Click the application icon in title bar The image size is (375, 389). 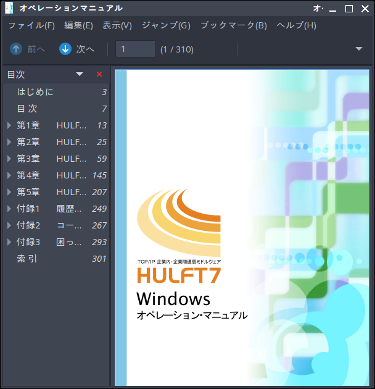coord(9,8)
